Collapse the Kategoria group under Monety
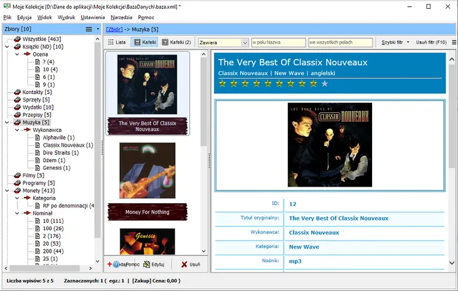This screenshot has width=458, height=291. 17,198
